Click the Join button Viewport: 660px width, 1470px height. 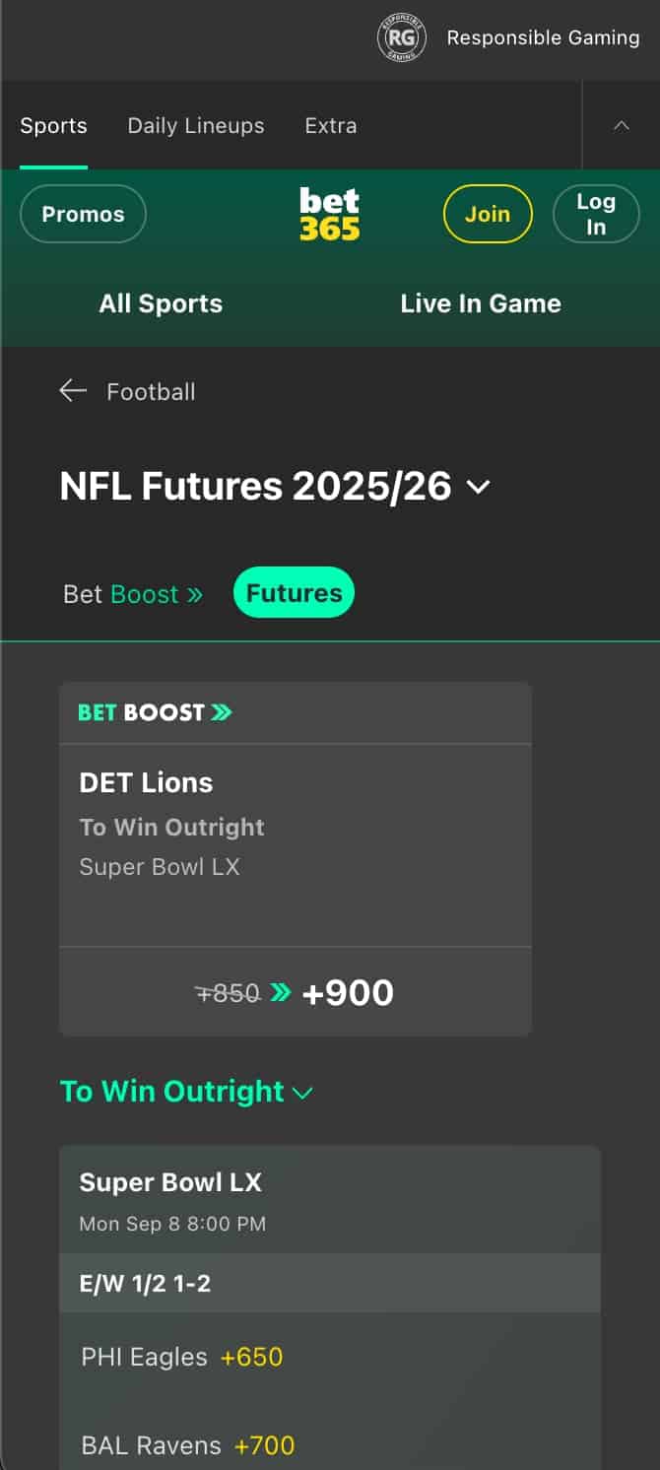(488, 214)
